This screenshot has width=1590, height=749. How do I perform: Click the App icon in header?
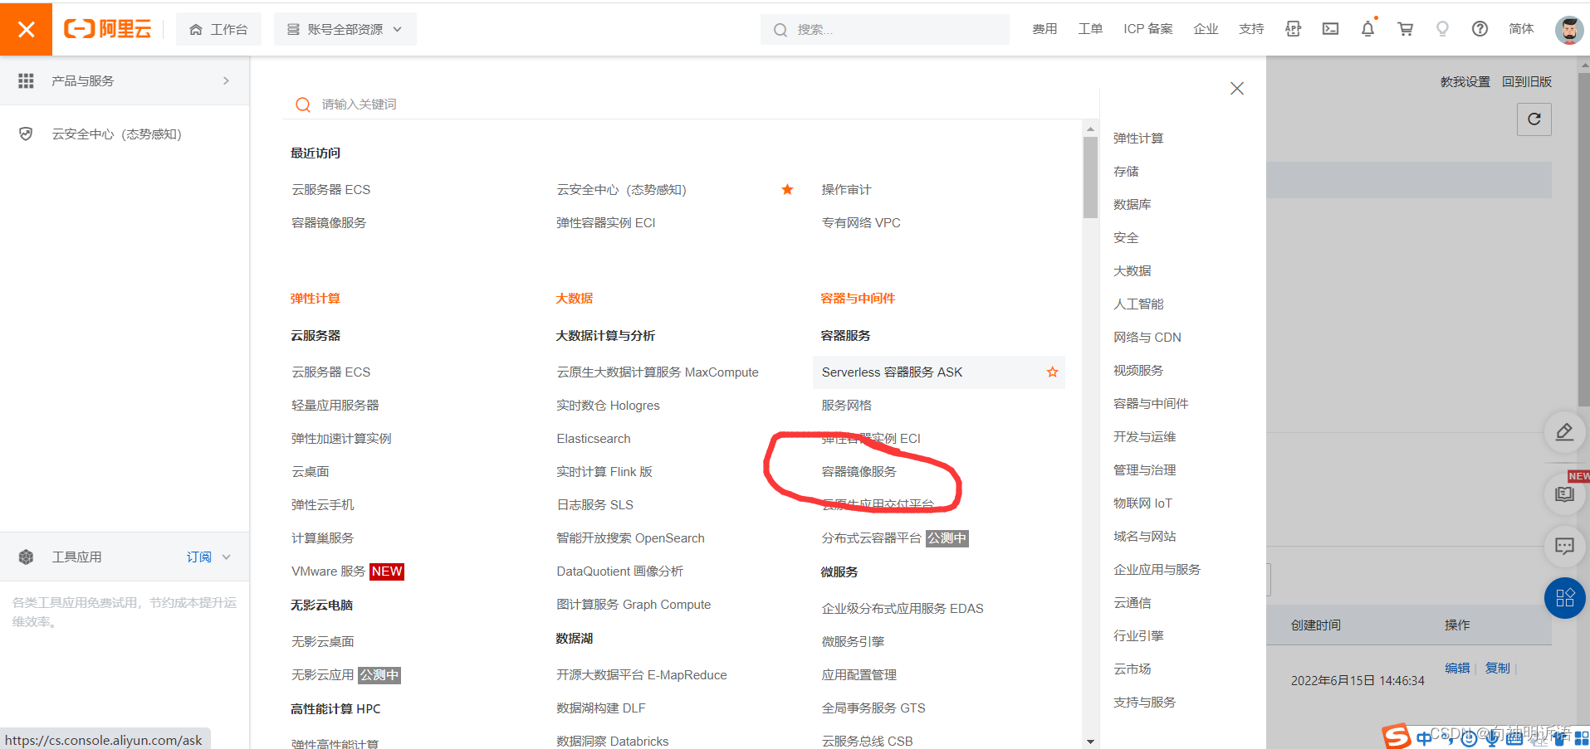(1293, 29)
